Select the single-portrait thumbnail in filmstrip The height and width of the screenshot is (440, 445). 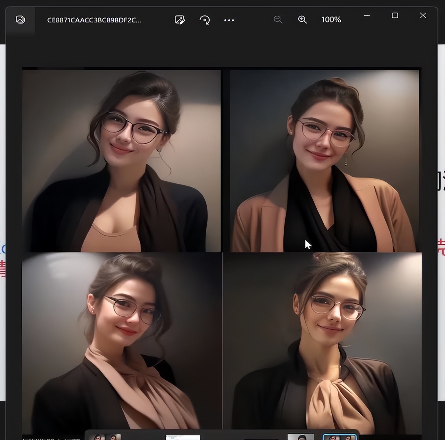tap(301, 437)
